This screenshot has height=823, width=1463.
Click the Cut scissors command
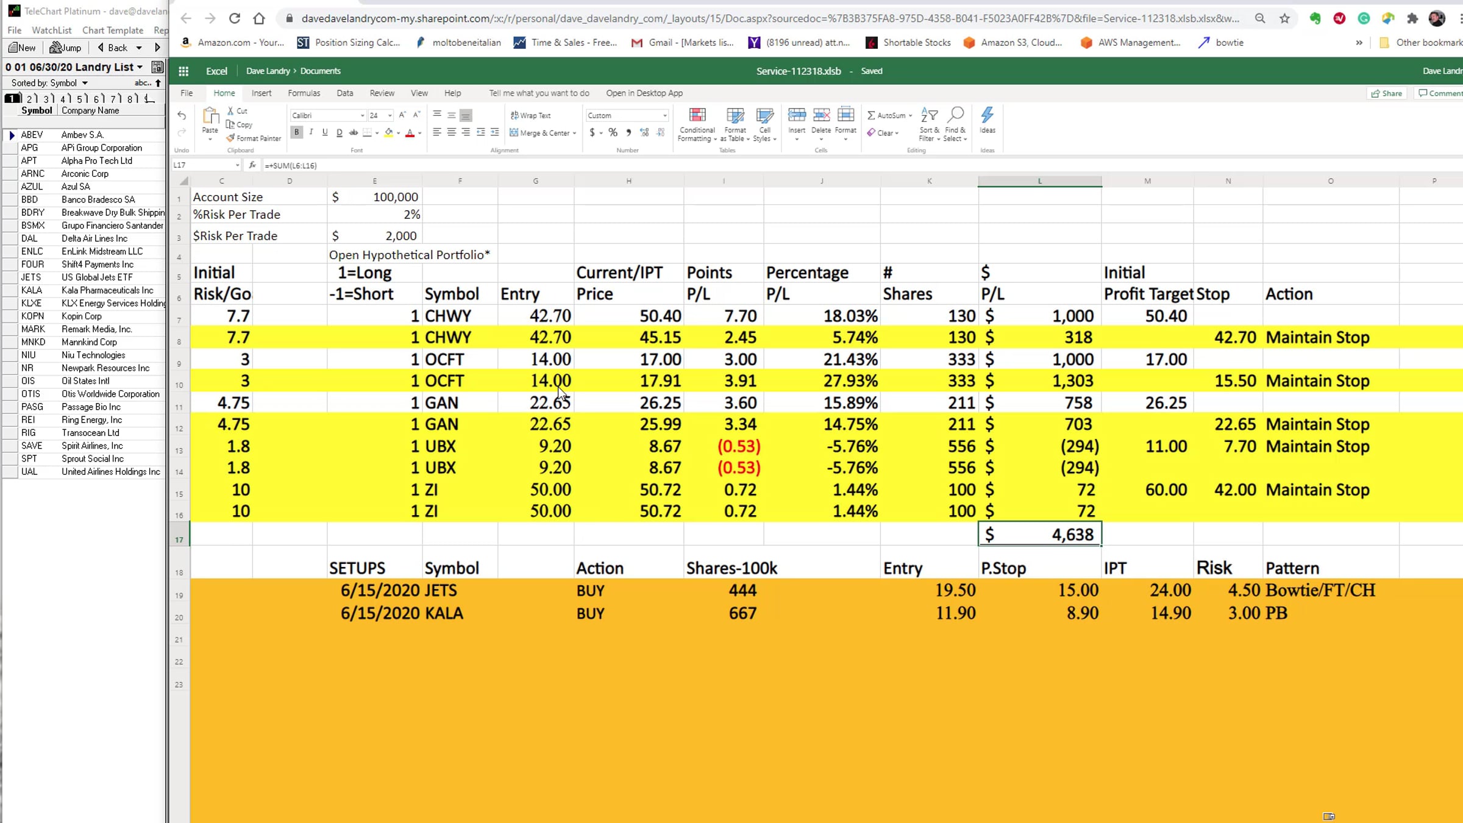pyautogui.click(x=237, y=111)
